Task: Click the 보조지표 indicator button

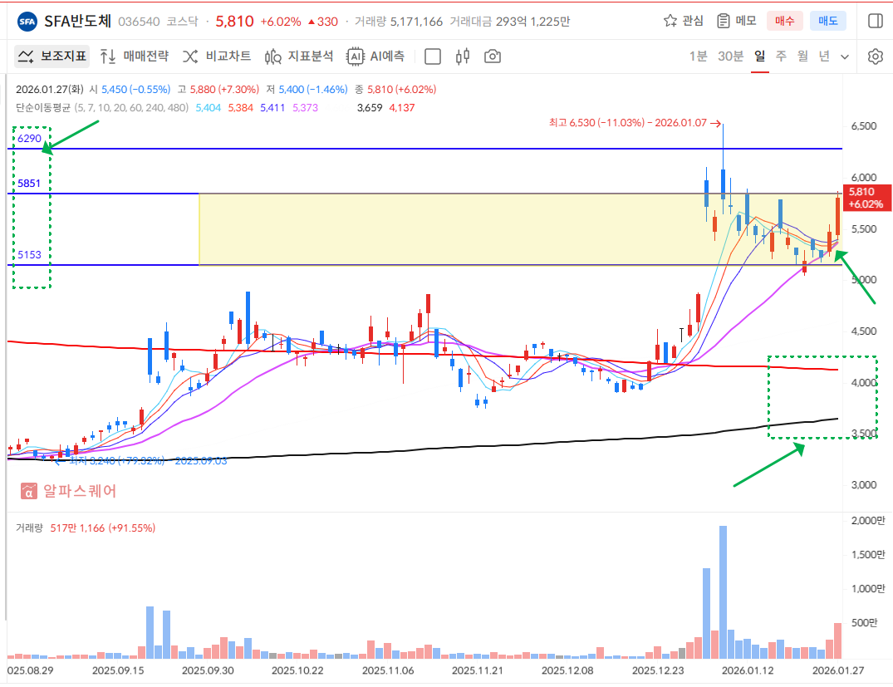Action: click(52, 56)
